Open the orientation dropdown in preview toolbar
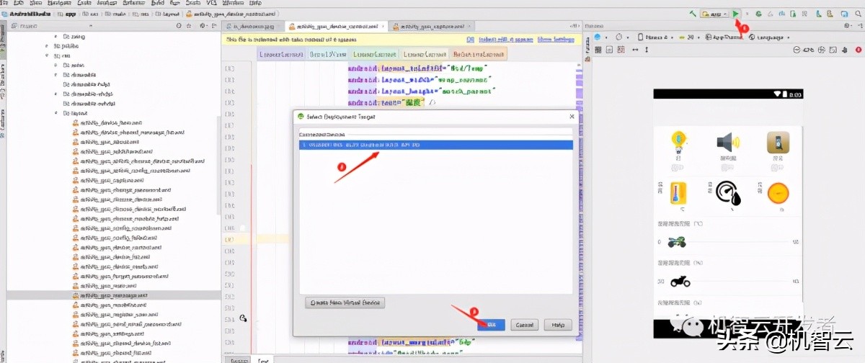The width and height of the screenshot is (865, 363). coord(621,37)
